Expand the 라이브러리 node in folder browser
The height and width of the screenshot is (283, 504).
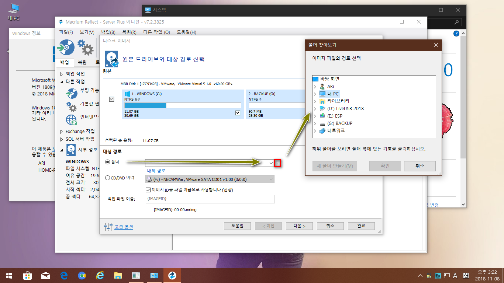pyautogui.click(x=315, y=101)
